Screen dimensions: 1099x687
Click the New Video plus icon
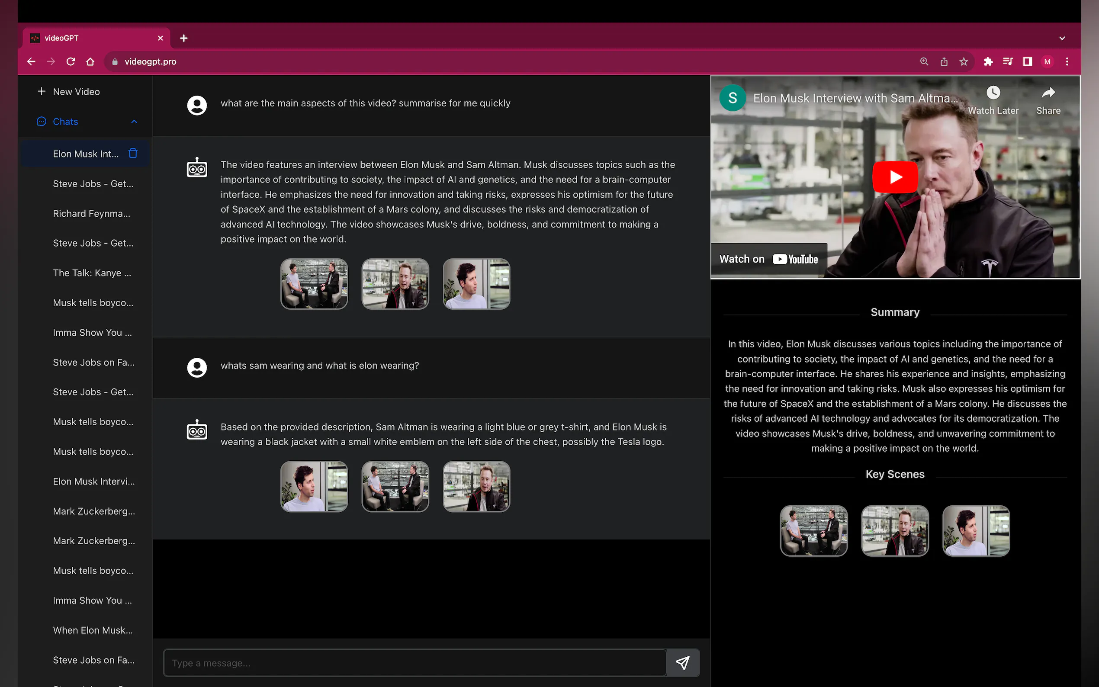(x=42, y=91)
